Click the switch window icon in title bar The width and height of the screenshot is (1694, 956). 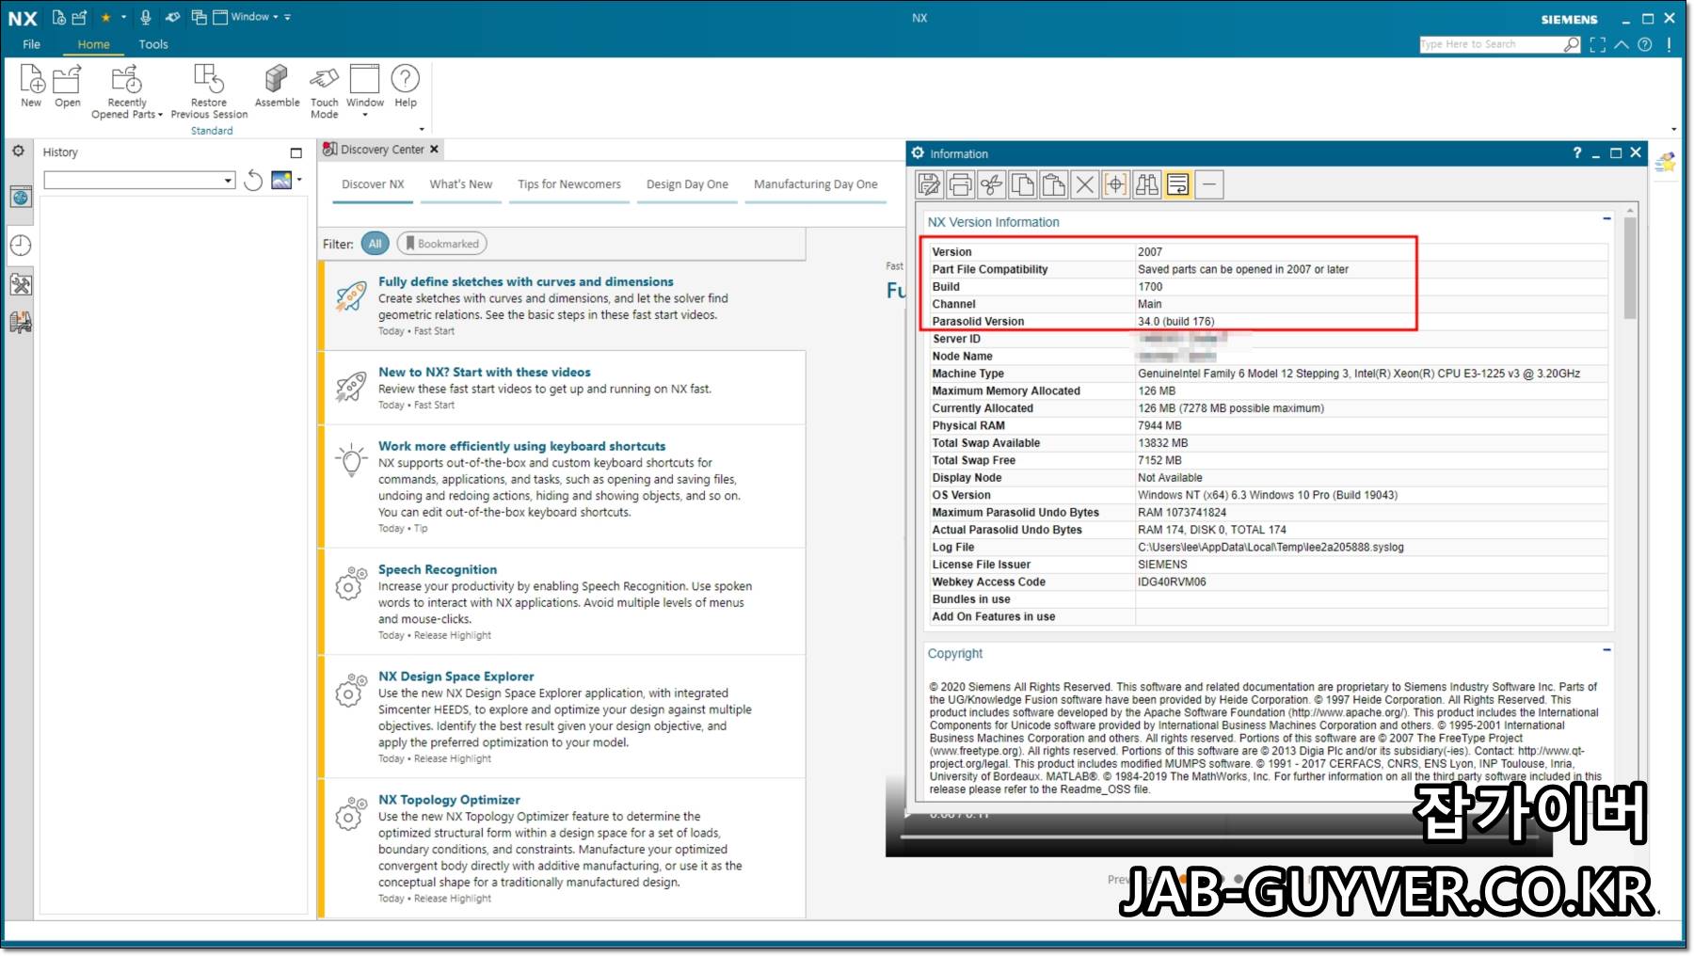199,17
